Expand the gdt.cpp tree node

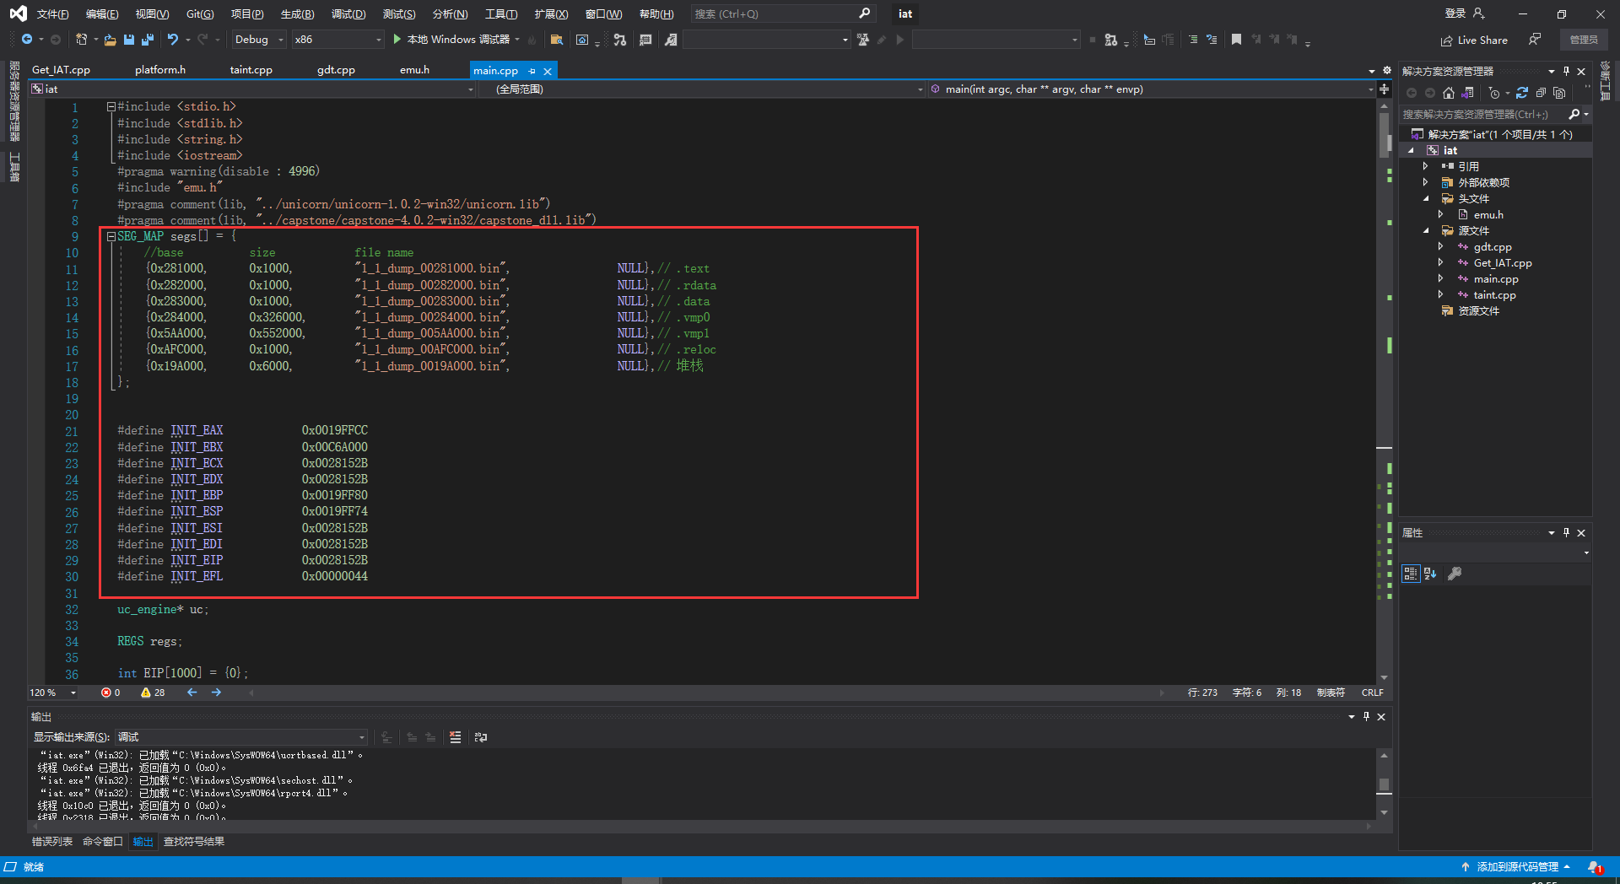1440,247
